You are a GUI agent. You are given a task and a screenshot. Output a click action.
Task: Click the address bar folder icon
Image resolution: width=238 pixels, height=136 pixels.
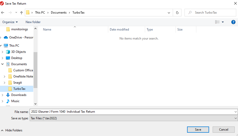click(x=28, y=13)
